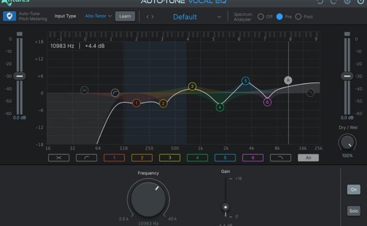Image resolution: width=367 pixels, height=226 pixels.
Task: Select band 2 node on EQ curve
Action: pyautogui.click(x=163, y=103)
